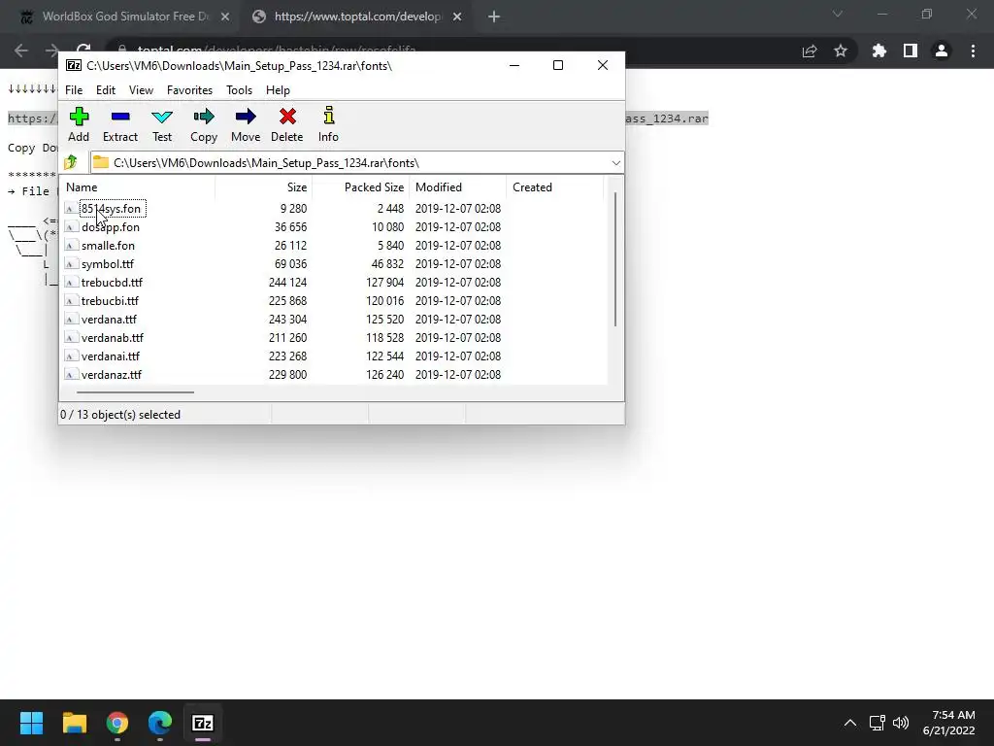The height and width of the screenshot is (746, 994).
Task: Select the Copy toolbar icon
Action: pyautogui.click(x=204, y=124)
